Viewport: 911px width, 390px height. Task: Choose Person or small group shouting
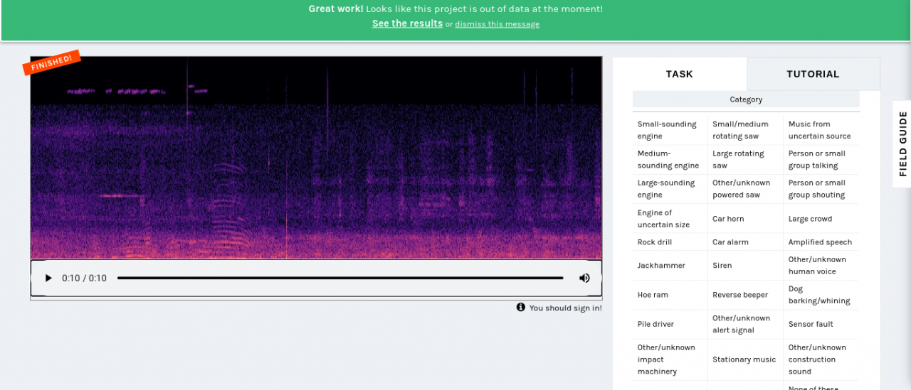point(821,189)
